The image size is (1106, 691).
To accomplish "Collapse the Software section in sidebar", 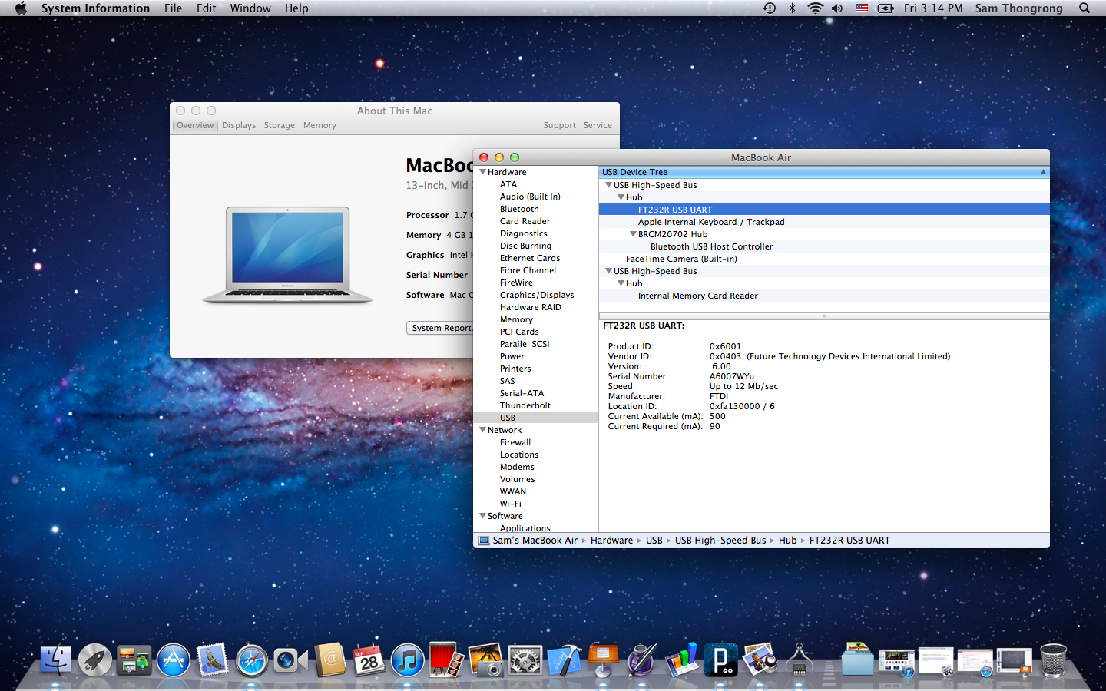I will coord(483,516).
